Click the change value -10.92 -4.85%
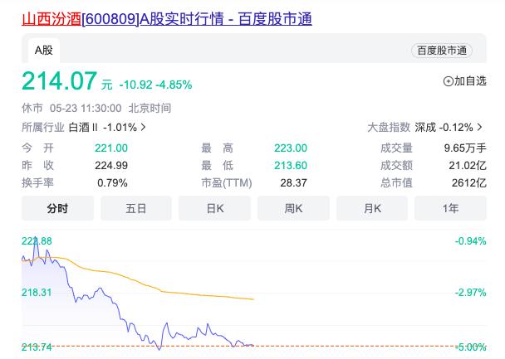The height and width of the screenshot is (359, 505). [x=155, y=85]
